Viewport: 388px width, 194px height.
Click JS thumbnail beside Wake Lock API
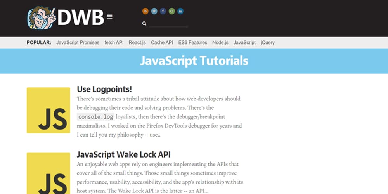click(48, 173)
